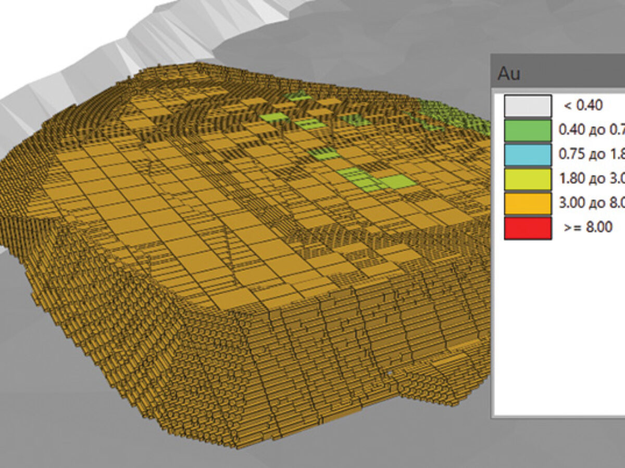
Task: Select the '>= 8.00' grade label
Action: (x=589, y=227)
